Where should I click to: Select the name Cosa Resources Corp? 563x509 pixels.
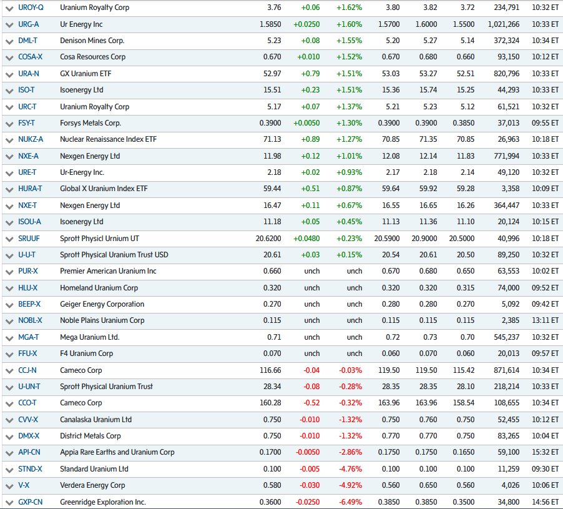[92, 56]
